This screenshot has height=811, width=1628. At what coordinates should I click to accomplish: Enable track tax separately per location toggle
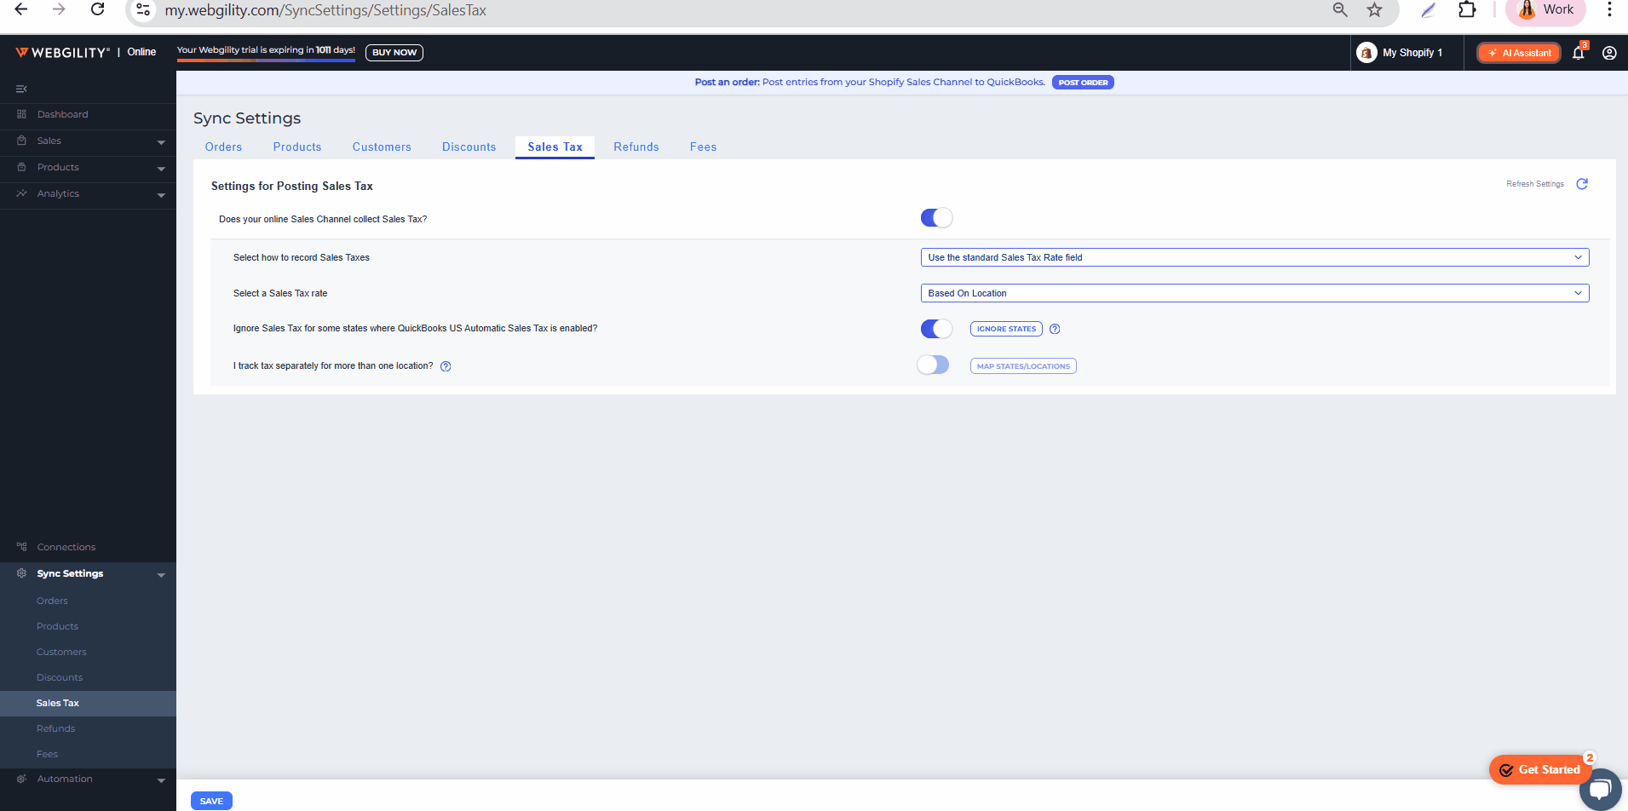933,365
